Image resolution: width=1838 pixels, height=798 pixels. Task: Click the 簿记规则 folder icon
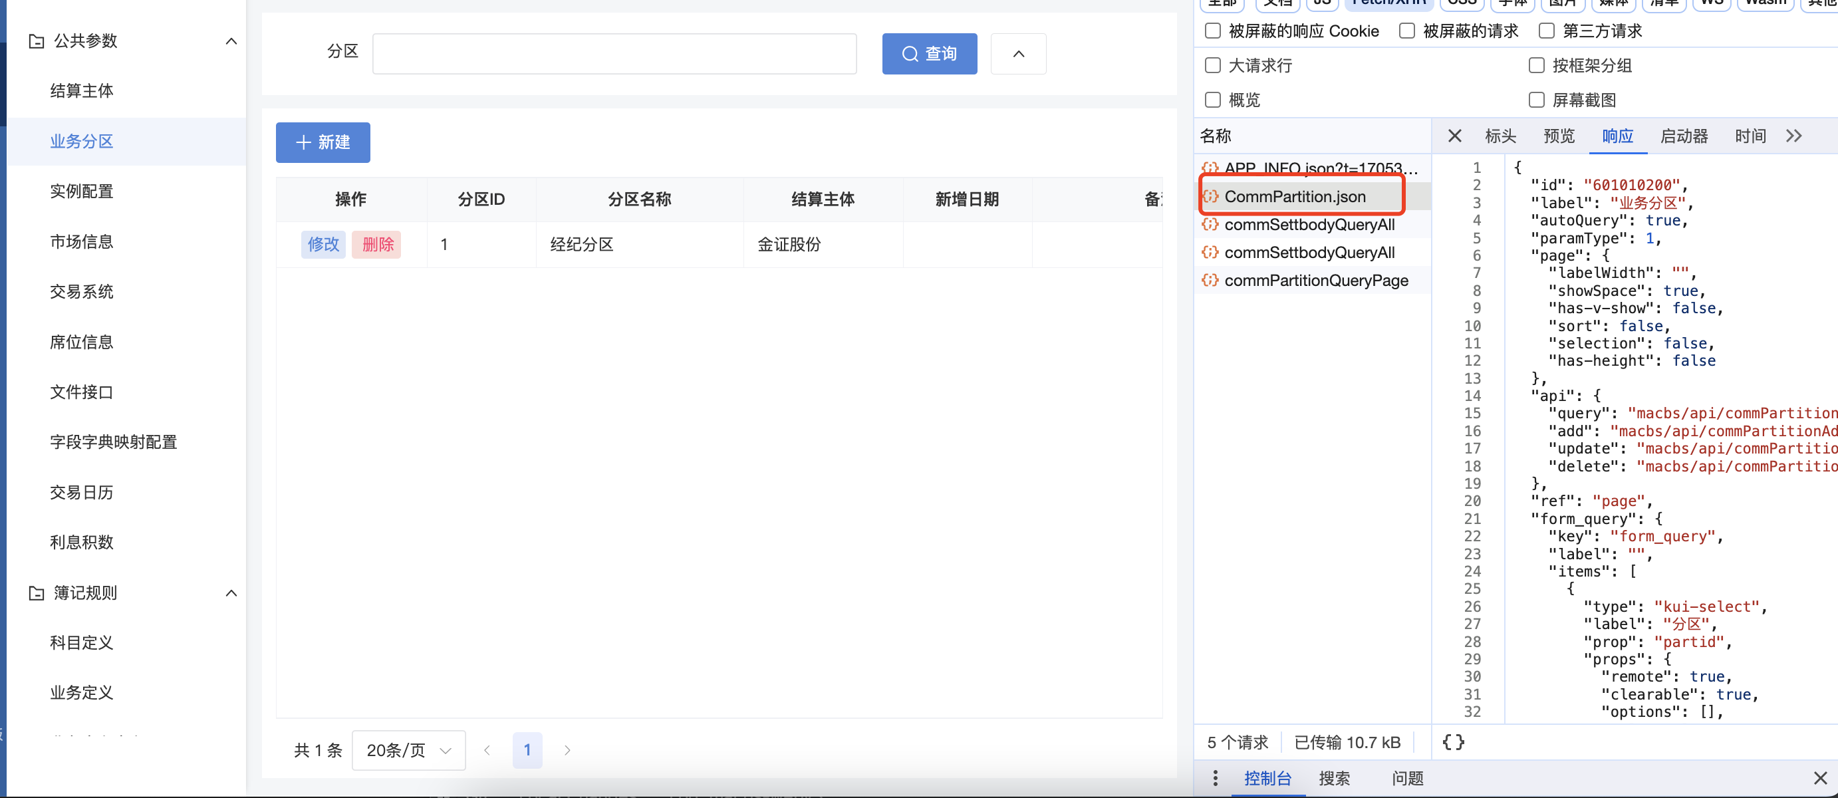click(36, 593)
